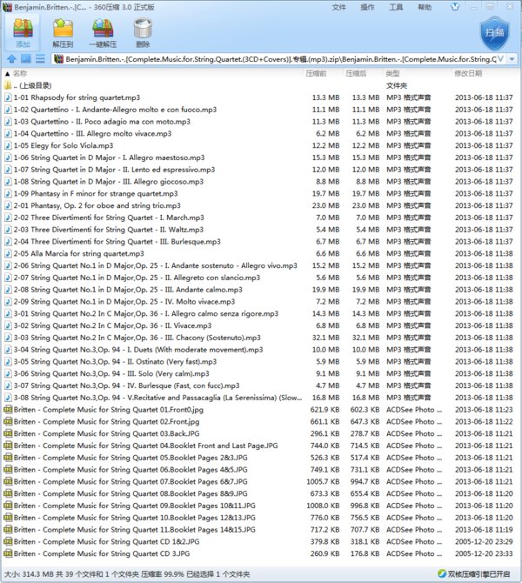Click the skin shirt icon in the title bar
The width and height of the screenshot is (522, 583).
(x=455, y=7)
